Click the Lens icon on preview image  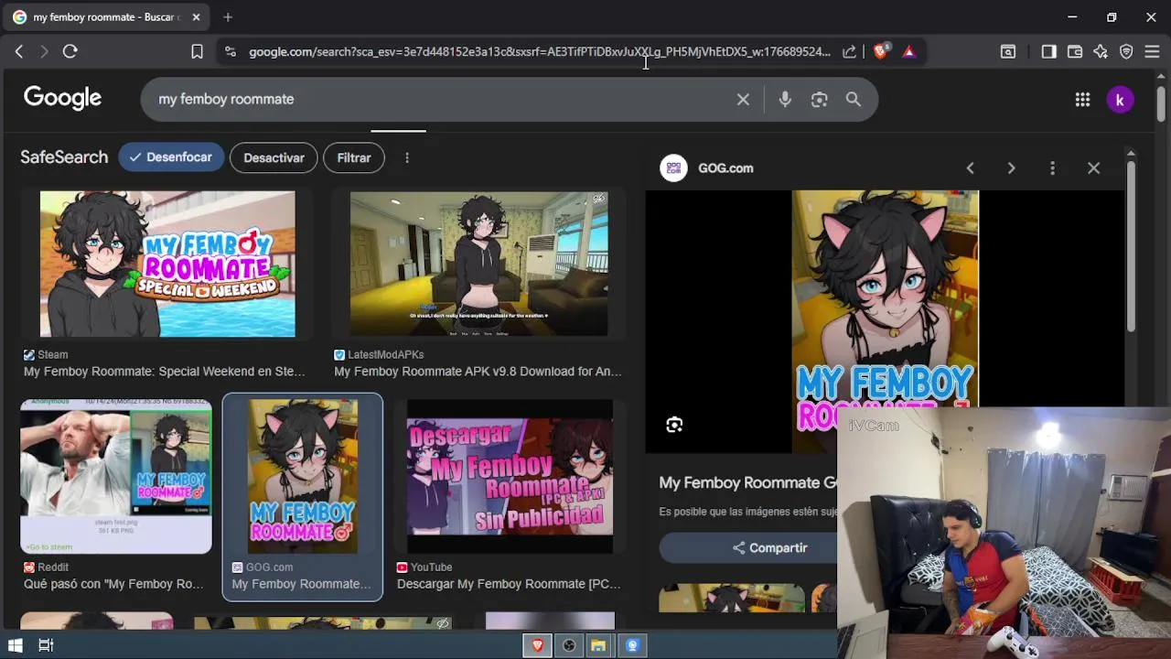(x=674, y=425)
